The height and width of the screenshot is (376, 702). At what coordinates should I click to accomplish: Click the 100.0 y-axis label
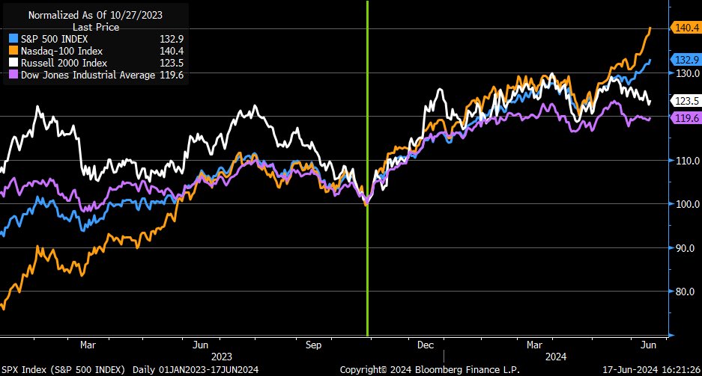pyautogui.click(x=687, y=204)
